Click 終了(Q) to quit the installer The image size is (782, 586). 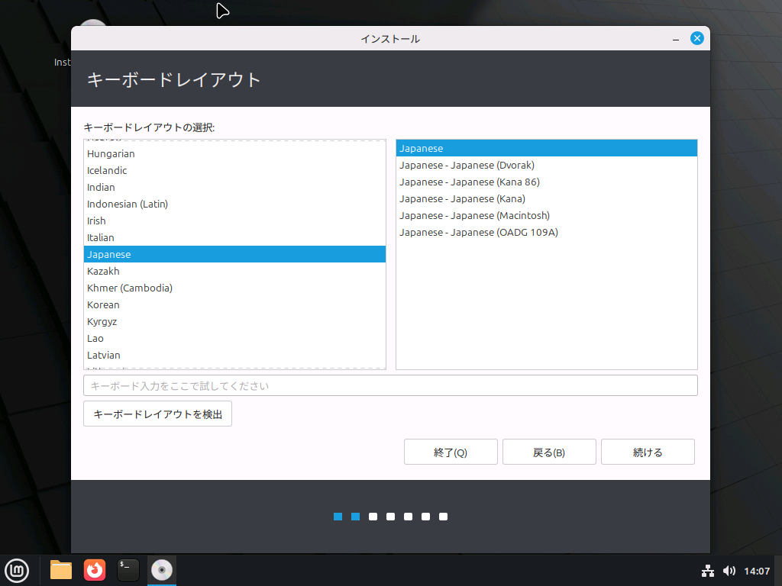click(x=451, y=452)
